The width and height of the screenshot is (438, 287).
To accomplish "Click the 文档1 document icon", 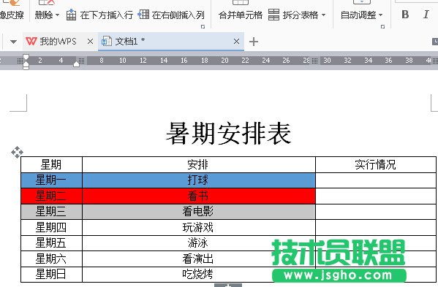I will pyautogui.click(x=107, y=42).
